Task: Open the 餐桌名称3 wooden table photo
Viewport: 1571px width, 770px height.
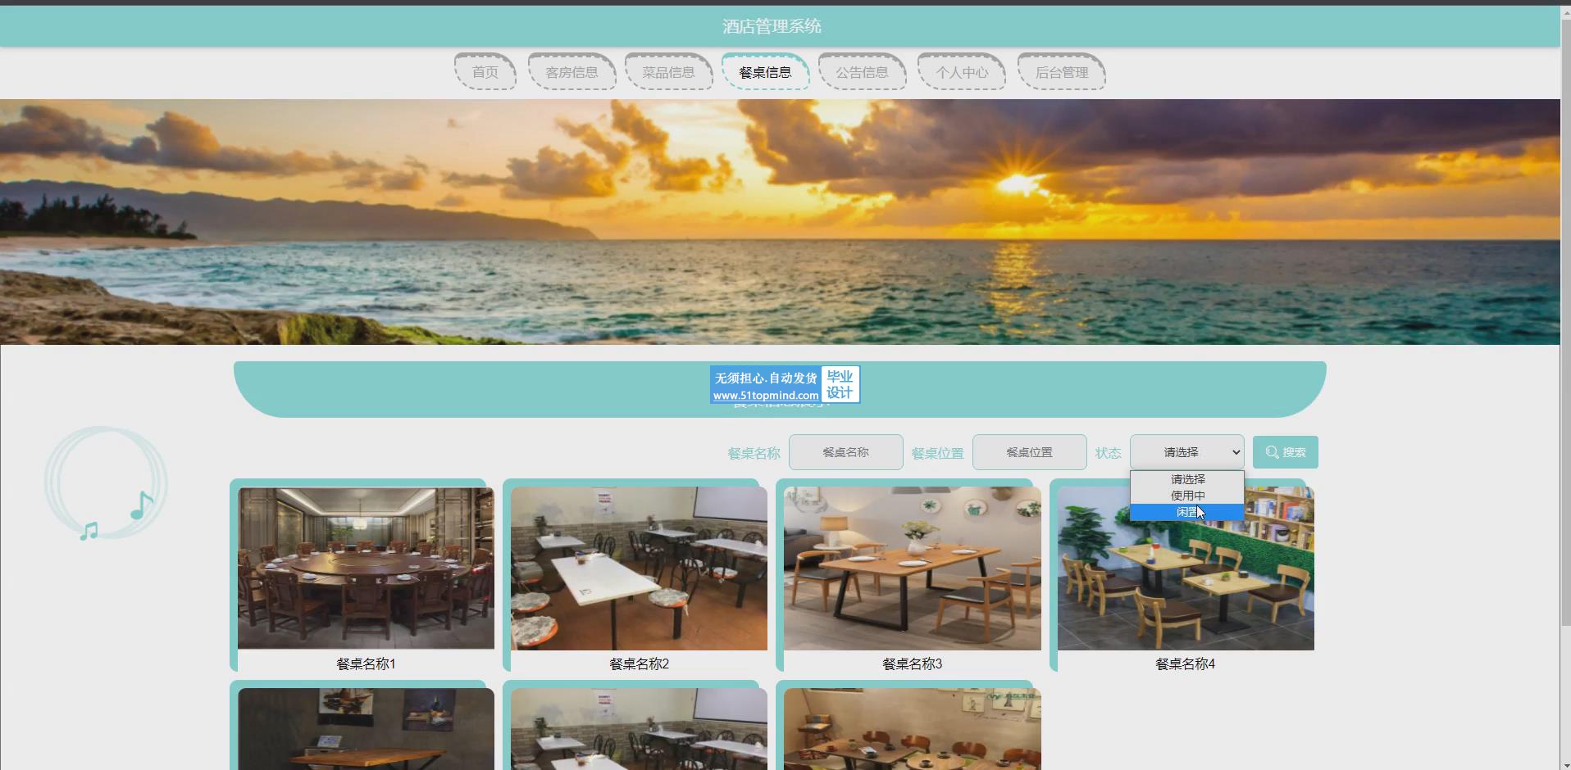Action: (x=912, y=568)
